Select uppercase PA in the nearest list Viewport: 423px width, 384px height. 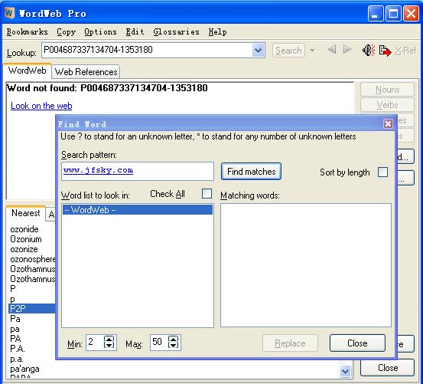click(x=15, y=339)
